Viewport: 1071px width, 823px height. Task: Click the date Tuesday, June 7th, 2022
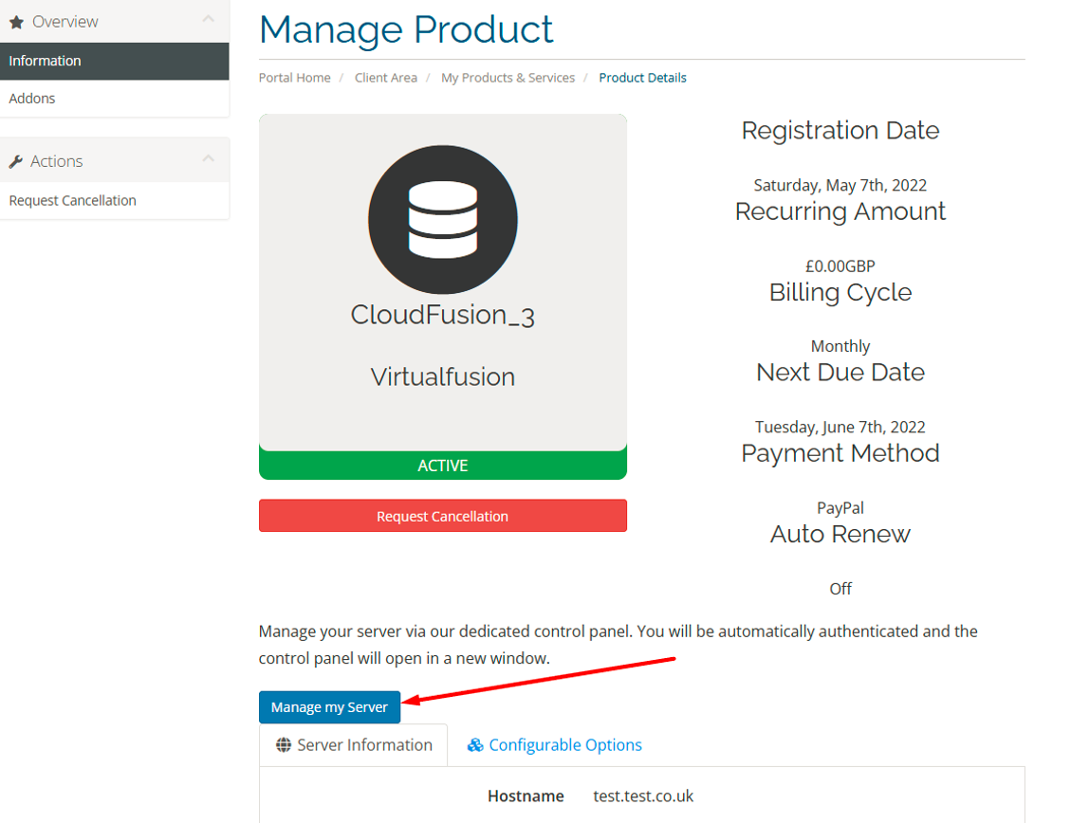(840, 428)
